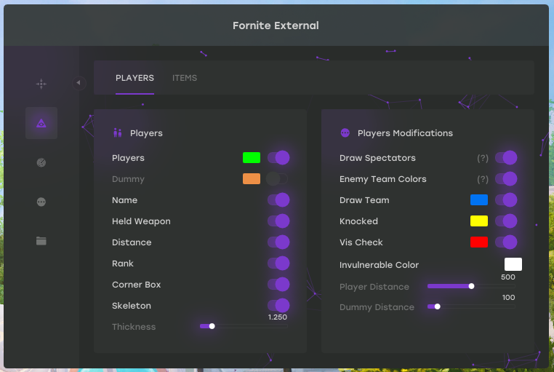Open the yellow Knocked color swatch

(479, 221)
